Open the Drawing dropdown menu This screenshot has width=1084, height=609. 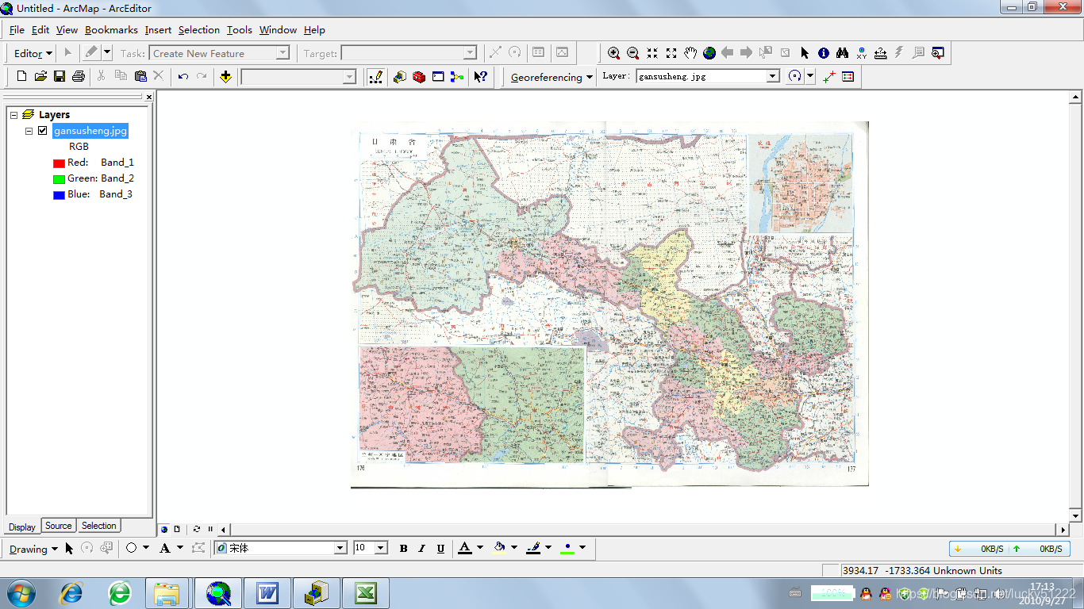[33, 549]
